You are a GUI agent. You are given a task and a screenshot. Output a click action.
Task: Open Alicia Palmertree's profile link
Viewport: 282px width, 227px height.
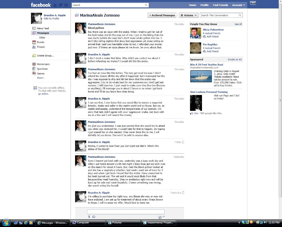[213, 30]
